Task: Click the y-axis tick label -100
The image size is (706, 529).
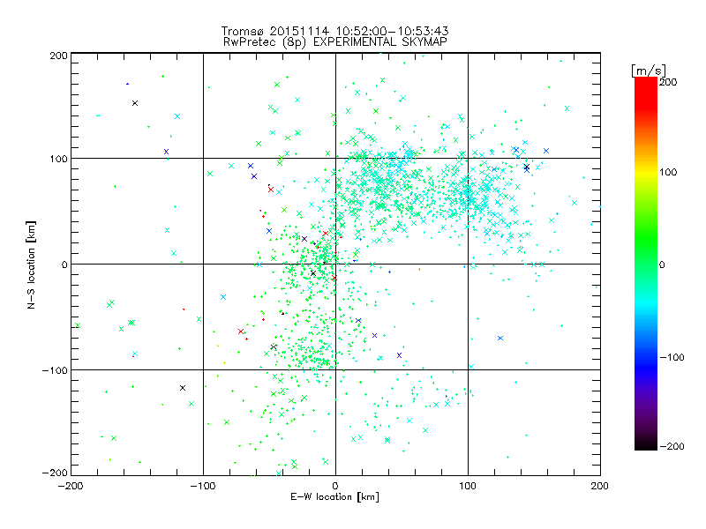Action: point(55,370)
